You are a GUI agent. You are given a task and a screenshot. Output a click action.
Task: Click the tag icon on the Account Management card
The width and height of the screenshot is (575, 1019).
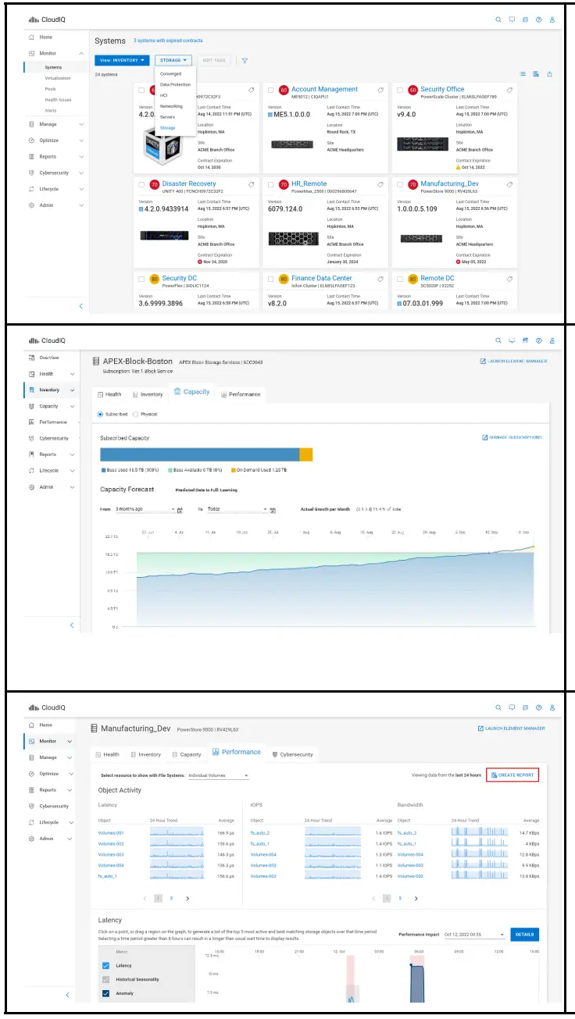[380, 90]
